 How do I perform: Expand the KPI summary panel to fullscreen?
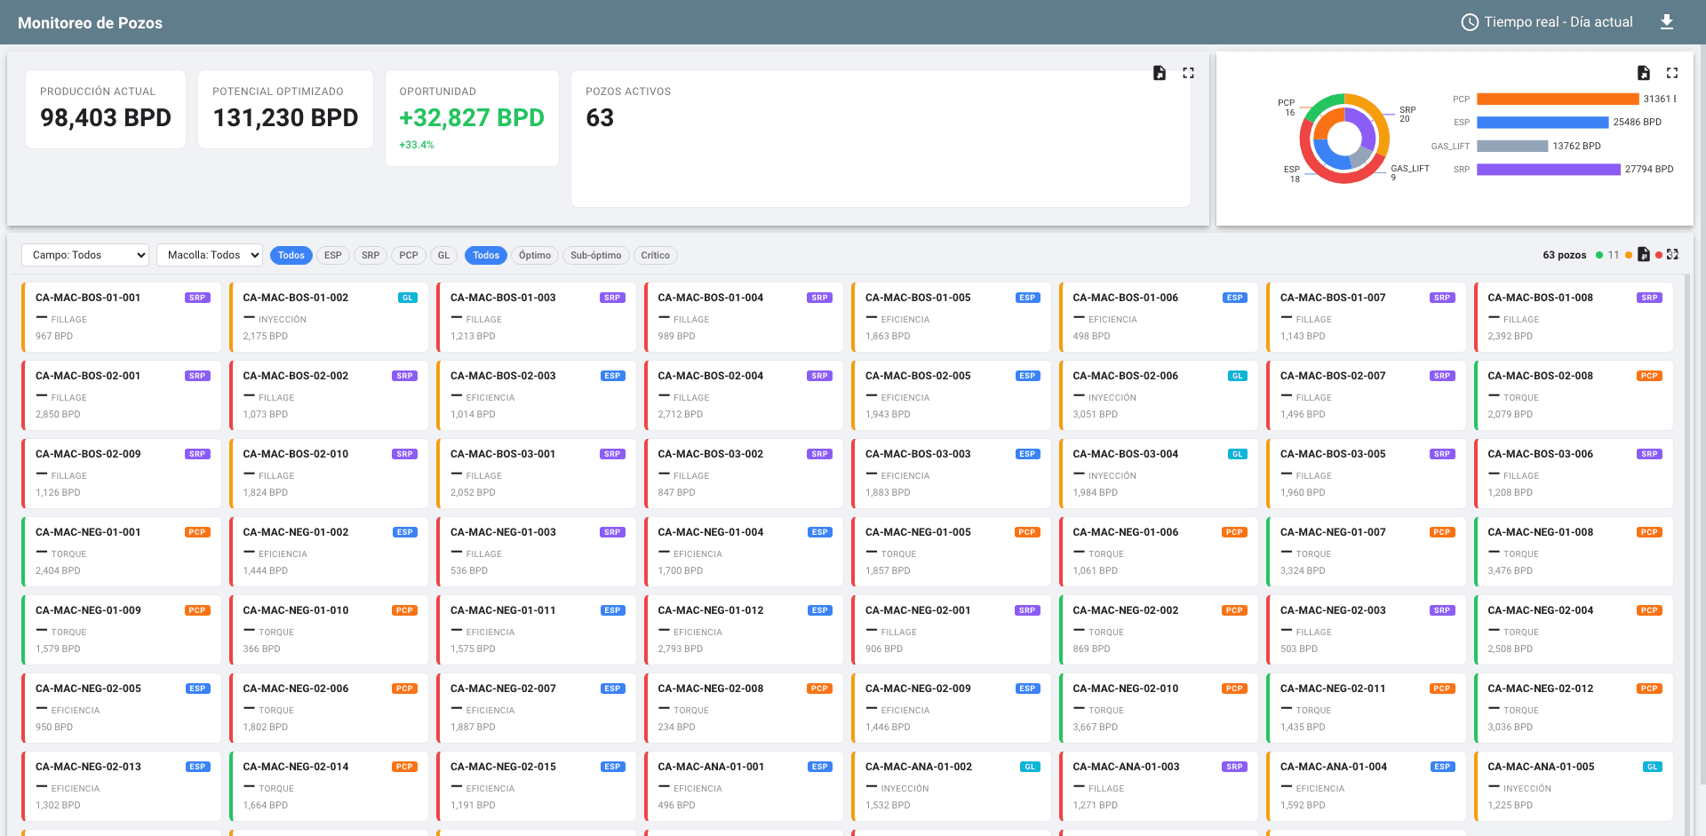point(1188,73)
